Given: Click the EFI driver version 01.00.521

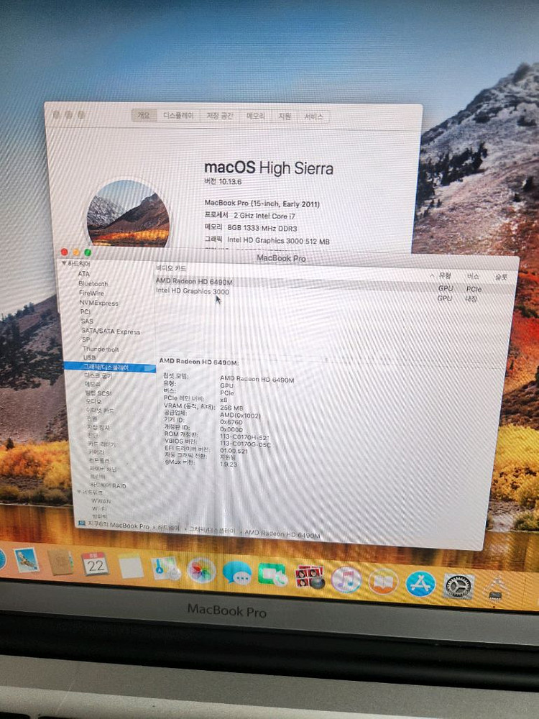Looking at the screenshot, I should [x=234, y=452].
